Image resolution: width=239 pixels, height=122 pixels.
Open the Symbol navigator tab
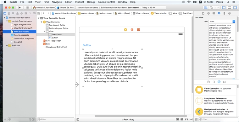[9, 13]
